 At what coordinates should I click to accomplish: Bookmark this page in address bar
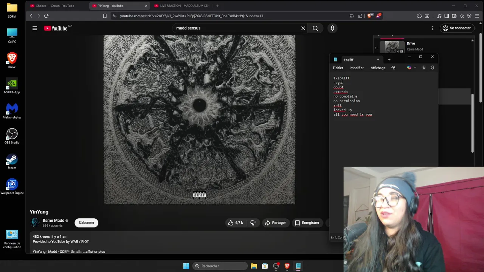(x=105, y=16)
